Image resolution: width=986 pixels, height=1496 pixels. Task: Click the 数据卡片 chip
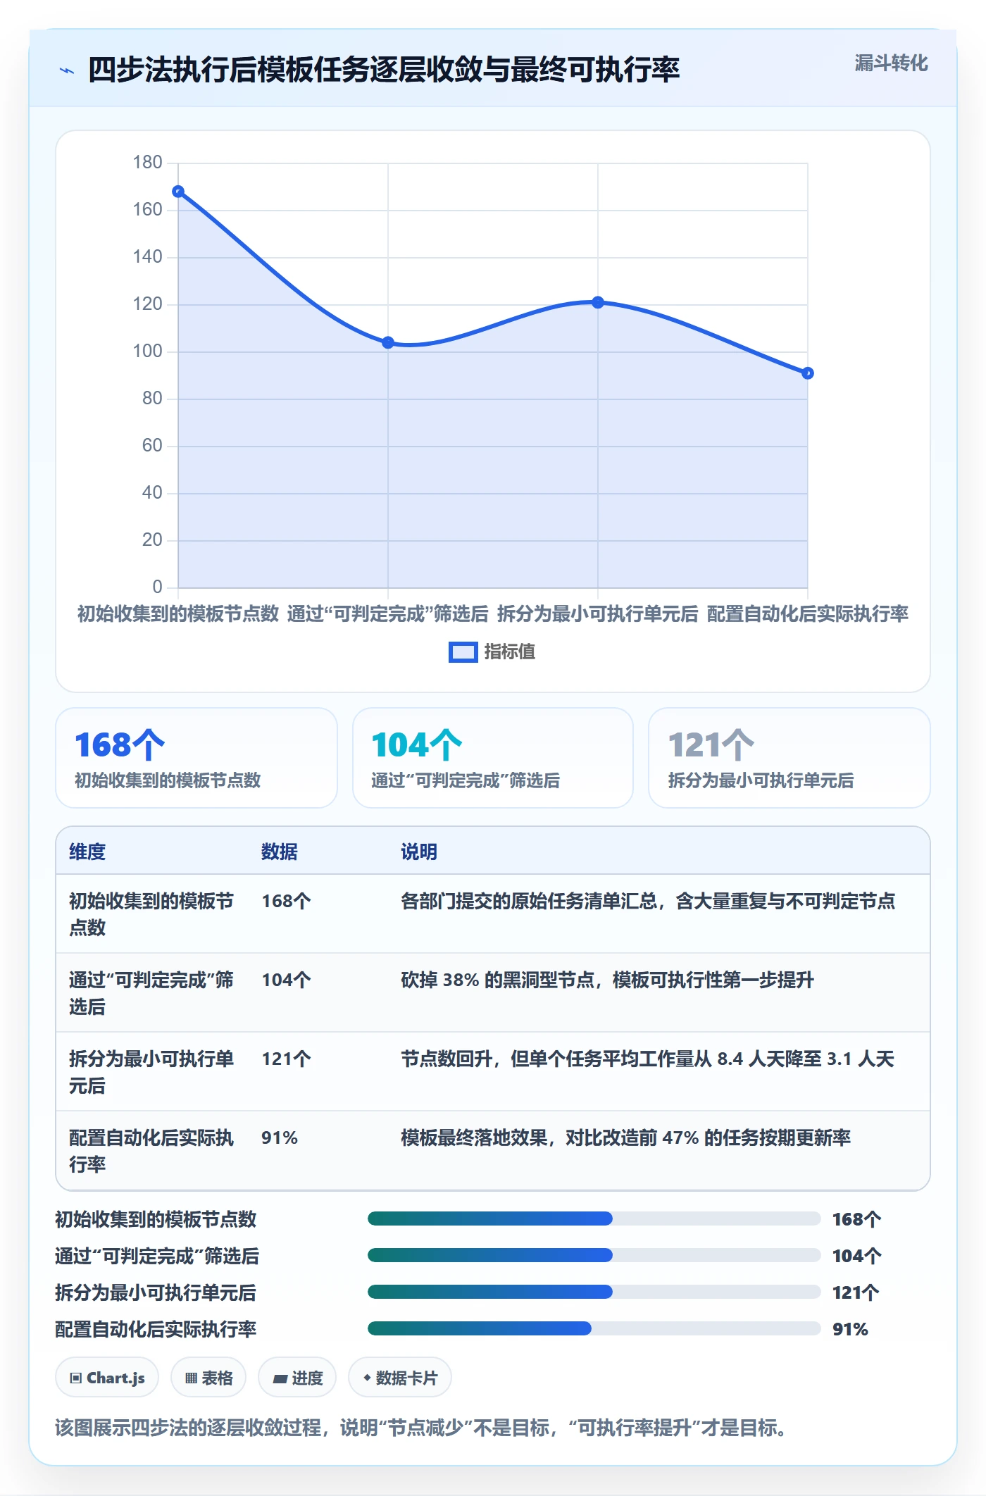[x=400, y=1377]
